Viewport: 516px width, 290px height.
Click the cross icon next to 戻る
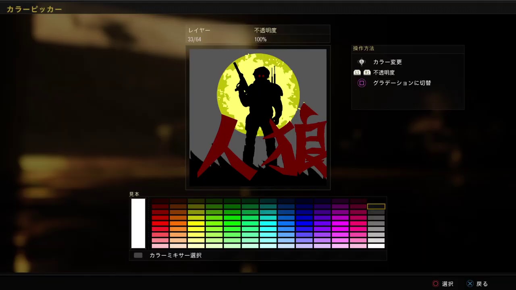click(x=470, y=284)
